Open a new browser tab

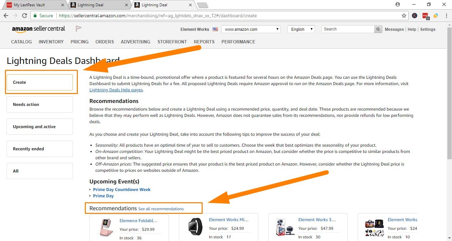click(202, 5)
